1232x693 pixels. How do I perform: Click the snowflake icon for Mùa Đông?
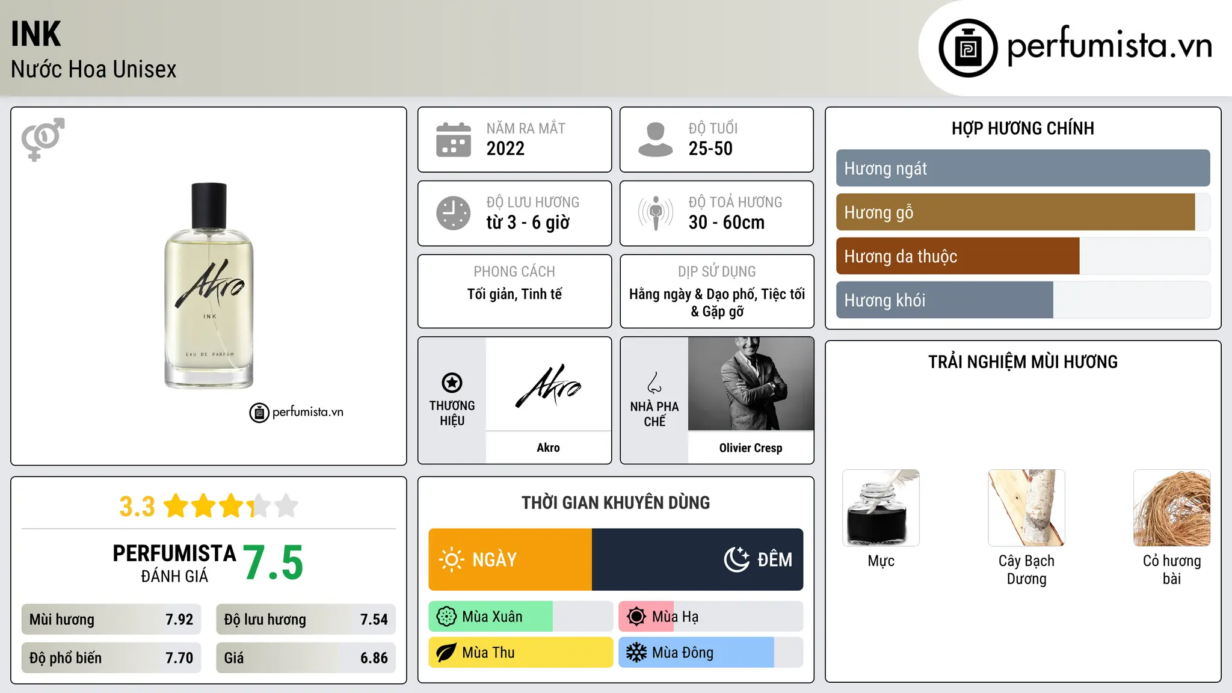click(636, 653)
